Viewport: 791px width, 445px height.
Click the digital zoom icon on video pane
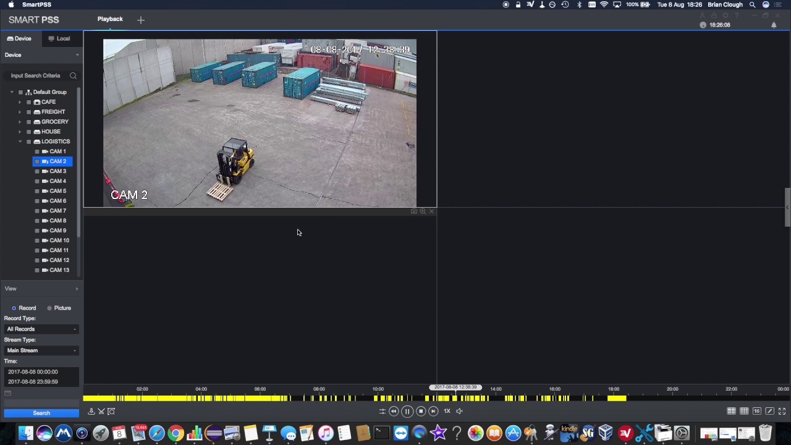point(423,211)
